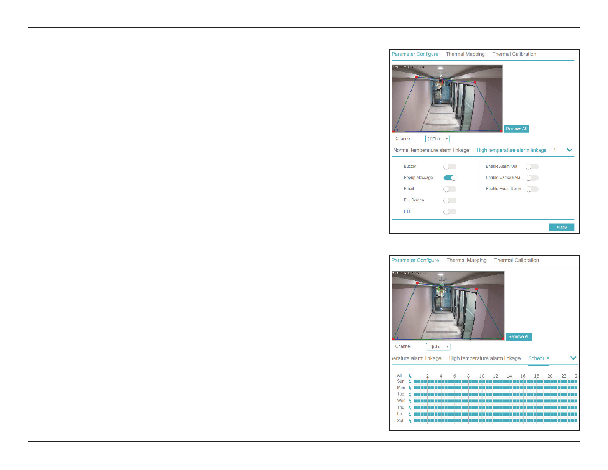Expand chevron next to Schedule tab
The height and width of the screenshot is (470, 608).
click(573, 358)
